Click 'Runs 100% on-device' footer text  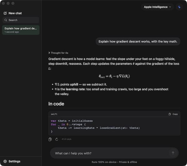104,162
